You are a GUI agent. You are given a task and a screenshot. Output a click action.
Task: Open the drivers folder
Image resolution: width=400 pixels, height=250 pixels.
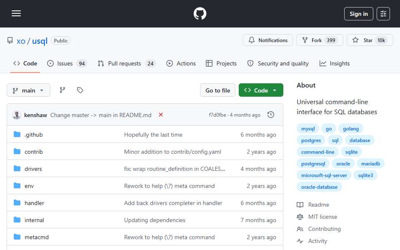coord(33,169)
